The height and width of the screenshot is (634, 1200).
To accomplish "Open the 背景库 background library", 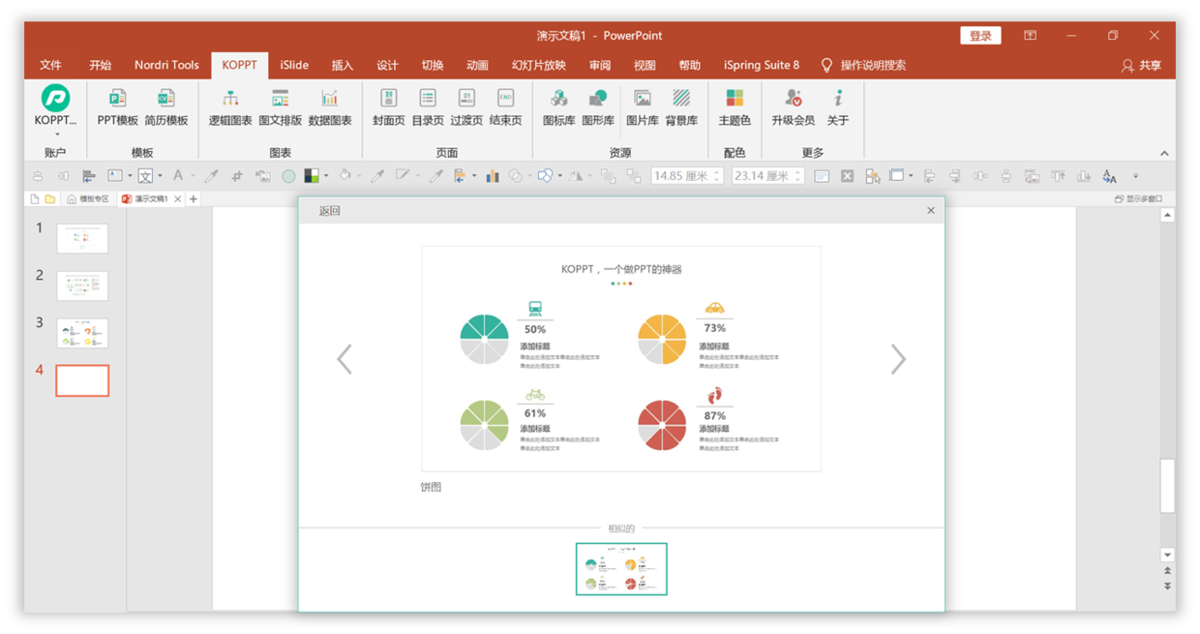I will point(681,106).
